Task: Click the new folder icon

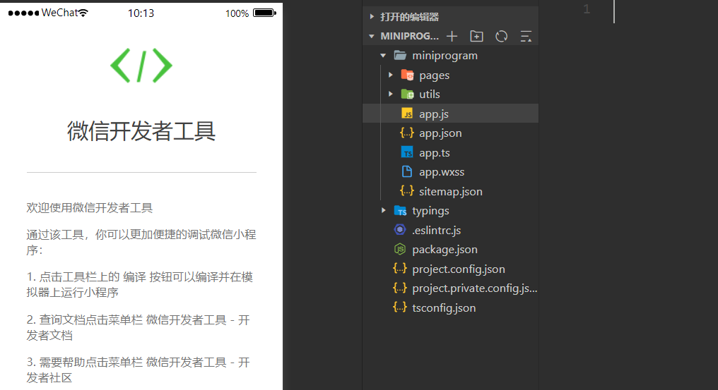Action: (477, 36)
